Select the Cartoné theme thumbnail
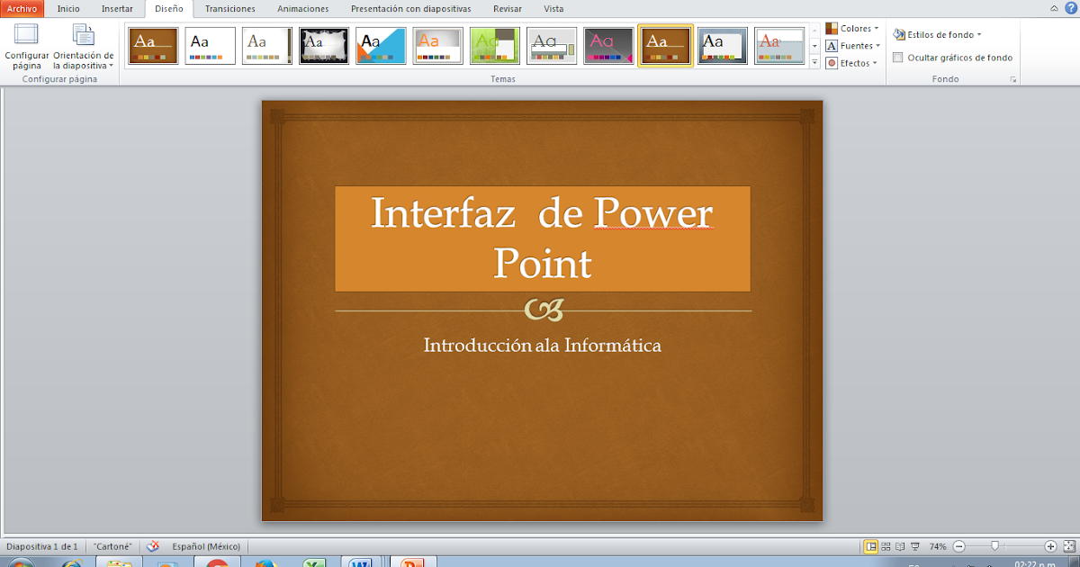Image resolution: width=1080 pixels, height=567 pixels. pyautogui.click(x=665, y=45)
